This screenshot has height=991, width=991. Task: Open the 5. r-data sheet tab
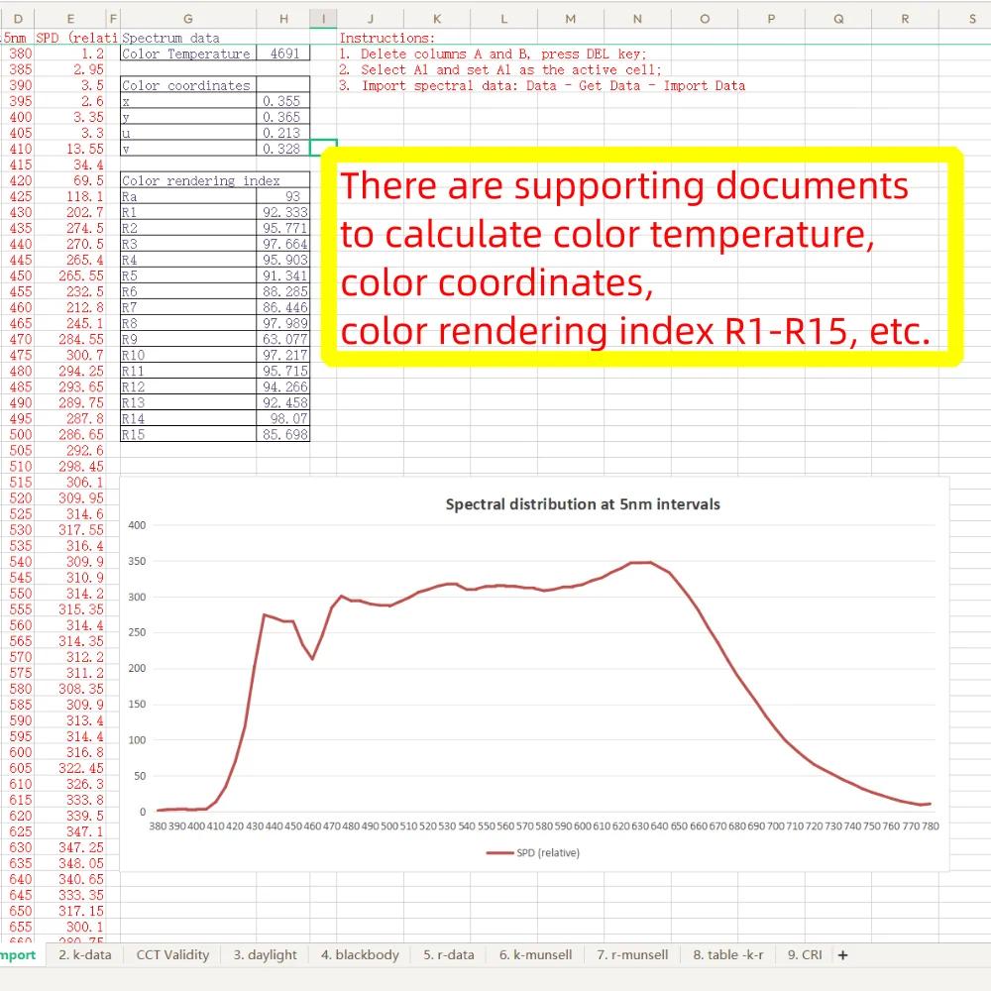coord(449,955)
